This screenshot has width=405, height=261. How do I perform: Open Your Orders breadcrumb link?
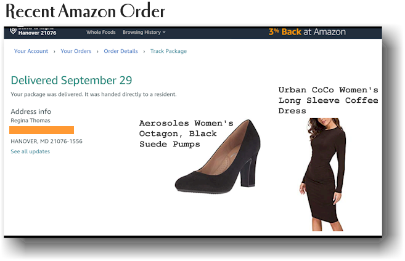[x=76, y=51]
